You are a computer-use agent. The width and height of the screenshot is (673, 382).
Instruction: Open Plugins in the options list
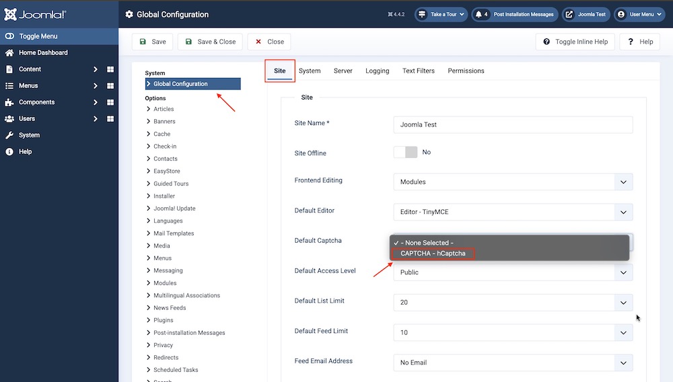coord(163,320)
